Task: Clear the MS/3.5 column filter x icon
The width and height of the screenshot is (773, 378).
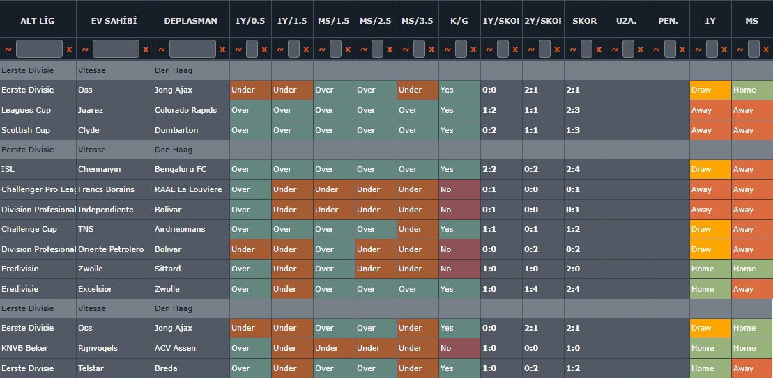Action: pos(431,49)
